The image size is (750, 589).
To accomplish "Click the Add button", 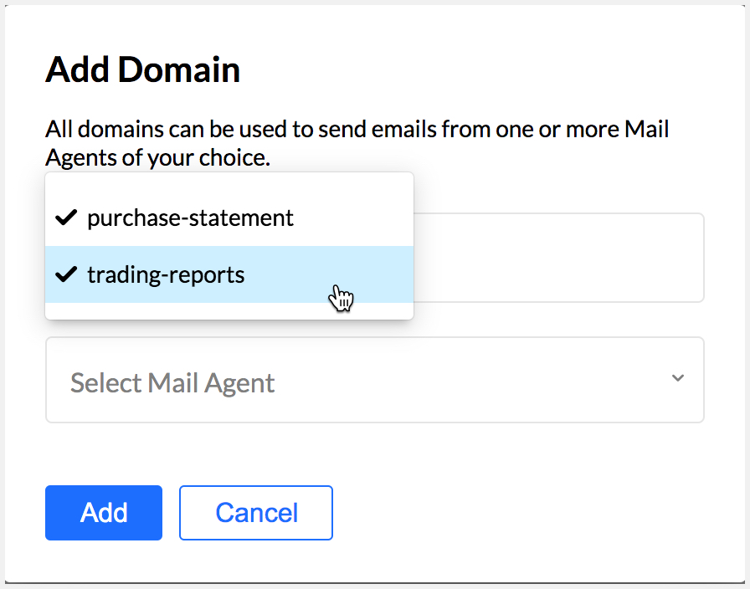I will [103, 512].
